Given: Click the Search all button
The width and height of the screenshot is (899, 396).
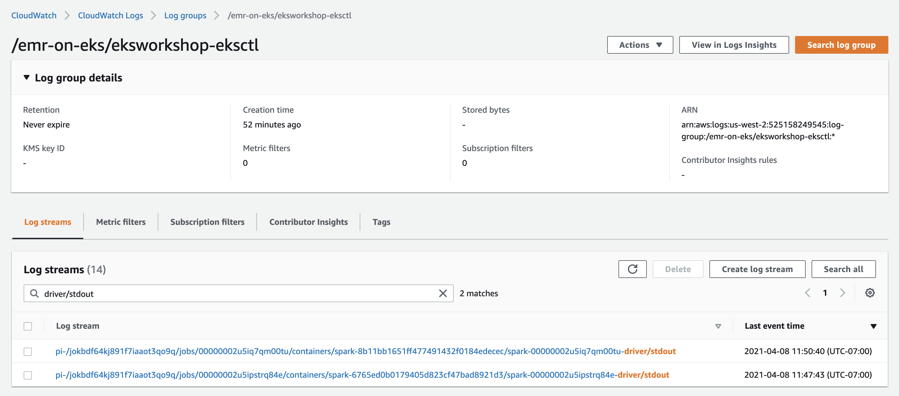Looking at the screenshot, I should pos(843,269).
